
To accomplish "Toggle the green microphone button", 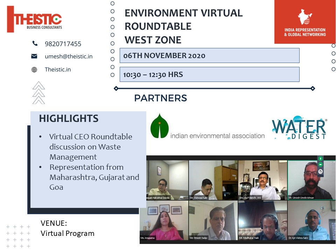I will 320,159.
